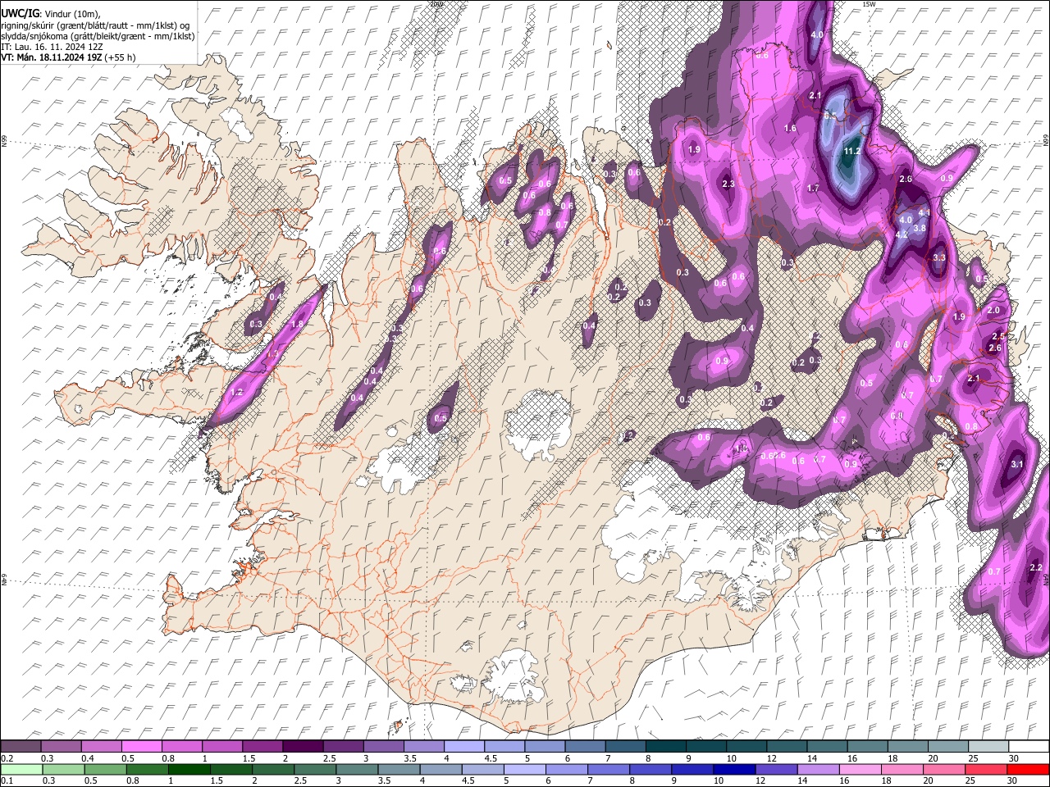1050x787 pixels.
Task: Click the 11.2 precipitation value on map
Action: (x=851, y=151)
